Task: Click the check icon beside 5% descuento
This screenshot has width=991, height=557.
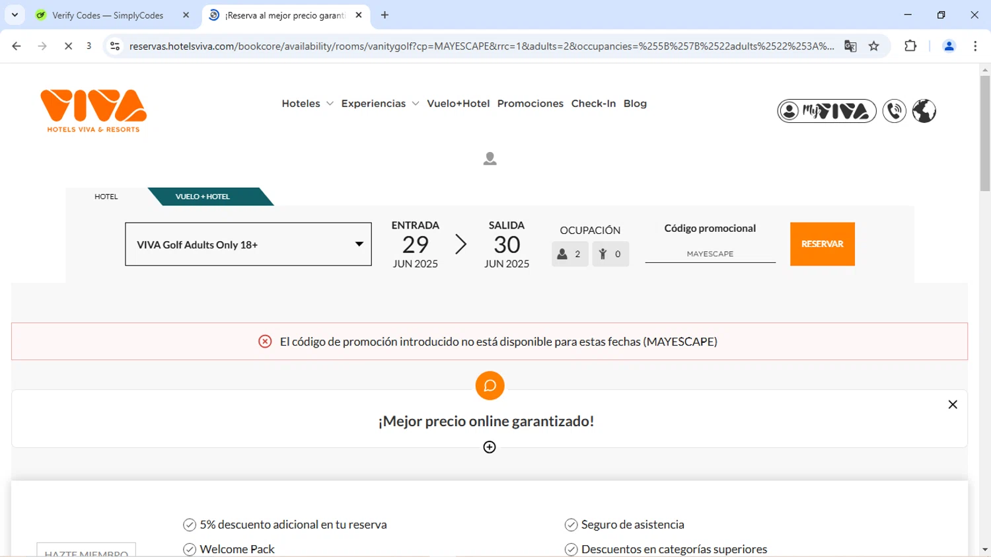Action: (190, 525)
